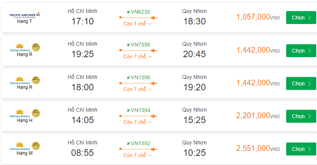The height and width of the screenshot is (165, 317).
Task: Click the gold rating badge for flight VN1392
Action: click(36, 146)
